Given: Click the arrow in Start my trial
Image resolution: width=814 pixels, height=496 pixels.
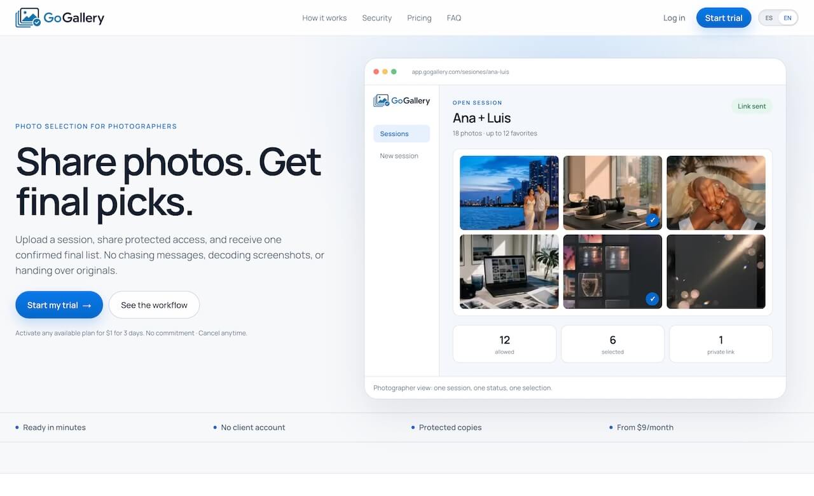Looking at the screenshot, I should [87, 306].
